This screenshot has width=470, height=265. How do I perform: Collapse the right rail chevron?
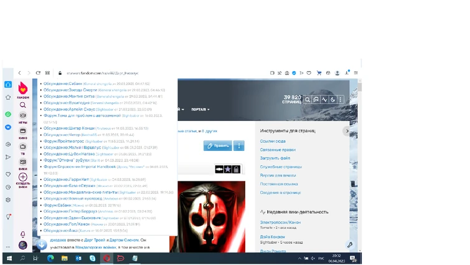click(347, 131)
